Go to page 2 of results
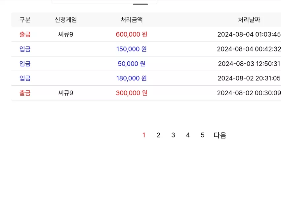This screenshot has width=281, height=209. [x=158, y=135]
